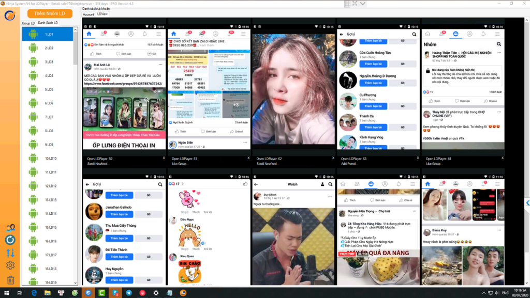This screenshot has height=298, width=530.
Task: Click the trash bin icon in sidebar
Action: pyautogui.click(x=10, y=280)
